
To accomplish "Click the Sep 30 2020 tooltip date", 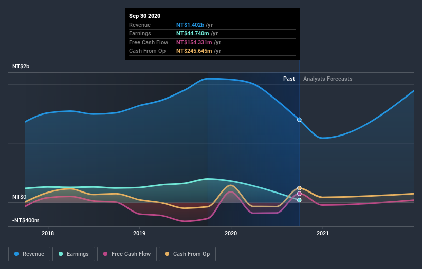I will (145, 16).
